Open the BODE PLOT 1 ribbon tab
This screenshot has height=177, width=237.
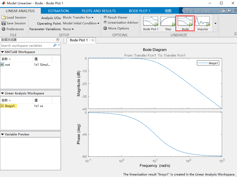139,11
